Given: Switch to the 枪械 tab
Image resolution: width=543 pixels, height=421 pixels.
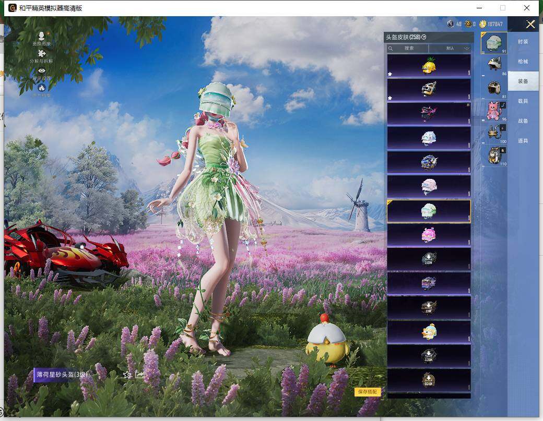Looking at the screenshot, I should 523,62.
